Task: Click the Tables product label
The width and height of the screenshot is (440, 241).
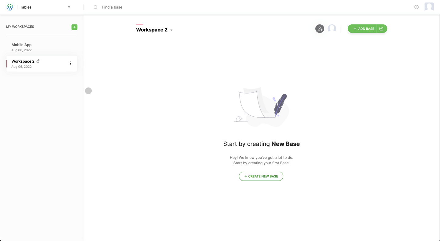Action: click(x=26, y=7)
